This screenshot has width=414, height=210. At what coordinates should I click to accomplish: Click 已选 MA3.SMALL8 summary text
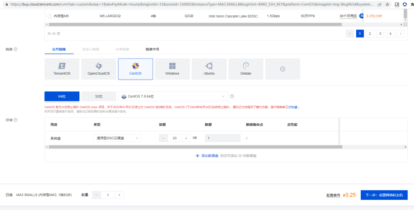click(39, 195)
